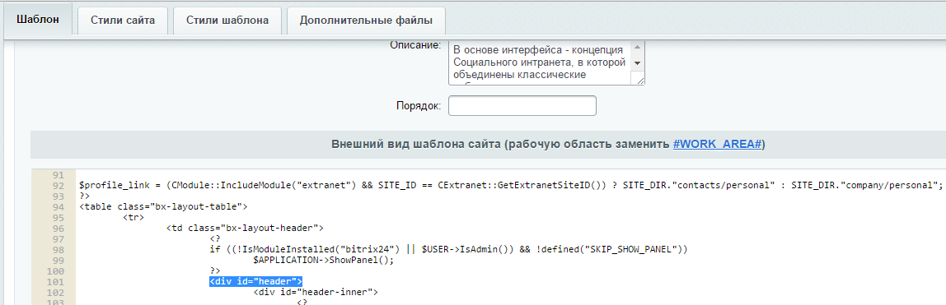The width and height of the screenshot is (946, 305).
Task: Click the <td class="bx-layout-header"> line
Action: (x=245, y=228)
